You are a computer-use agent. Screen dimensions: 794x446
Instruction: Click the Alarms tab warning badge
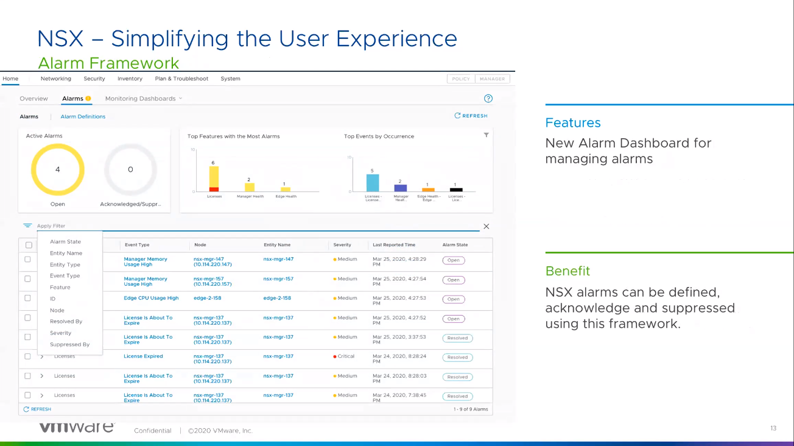pos(88,99)
